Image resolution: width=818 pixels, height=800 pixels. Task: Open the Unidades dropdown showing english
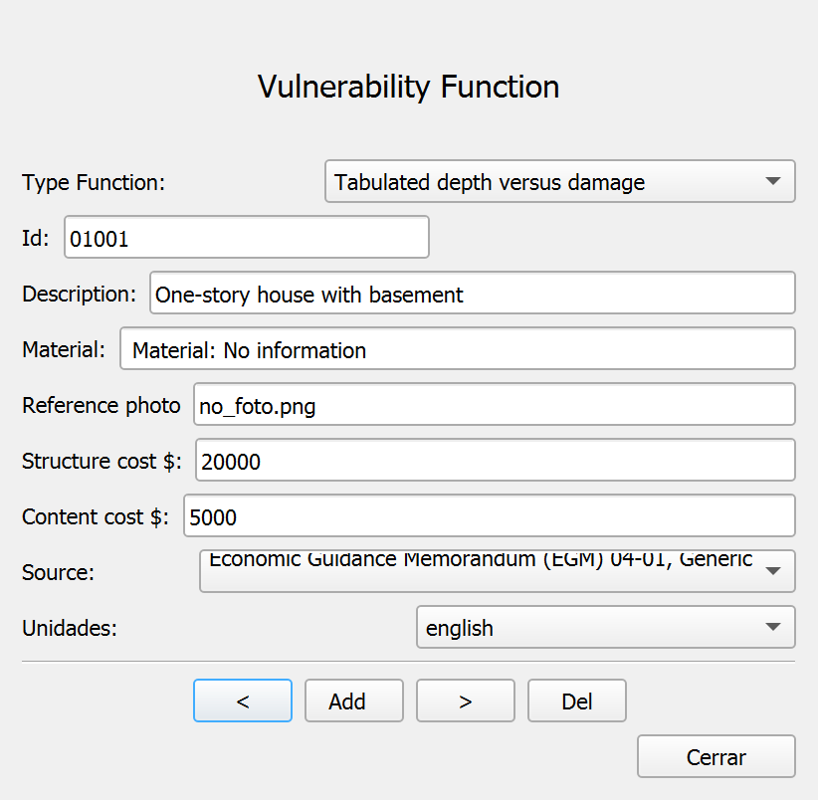606,627
